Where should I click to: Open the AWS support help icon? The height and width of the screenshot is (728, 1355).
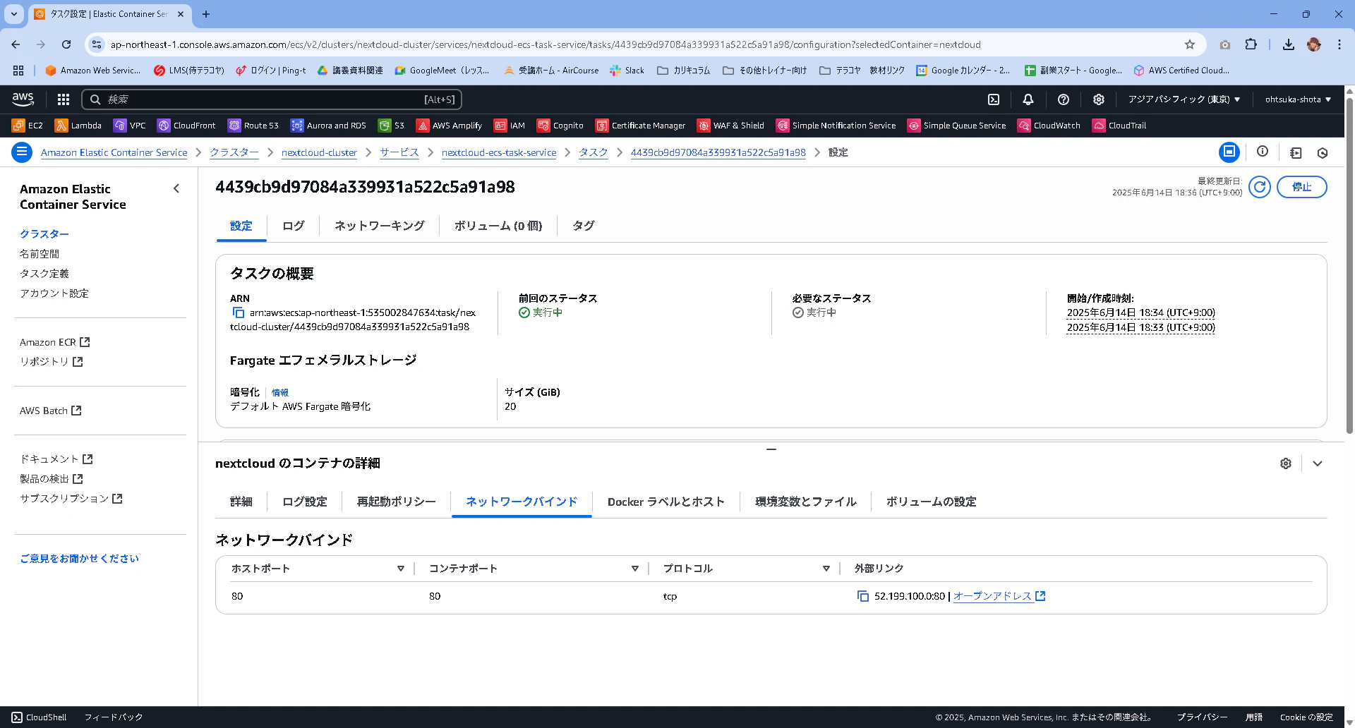tap(1064, 99)
